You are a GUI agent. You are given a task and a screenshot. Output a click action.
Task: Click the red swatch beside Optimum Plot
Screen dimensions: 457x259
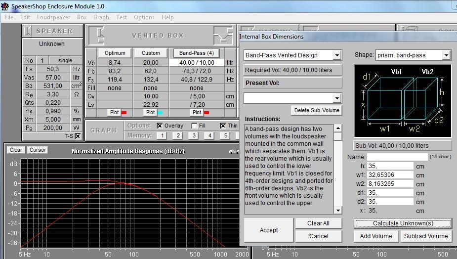(124, 113)
